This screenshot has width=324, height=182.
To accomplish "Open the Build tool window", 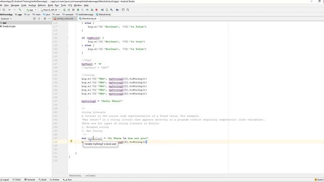I will coord(43,180).
